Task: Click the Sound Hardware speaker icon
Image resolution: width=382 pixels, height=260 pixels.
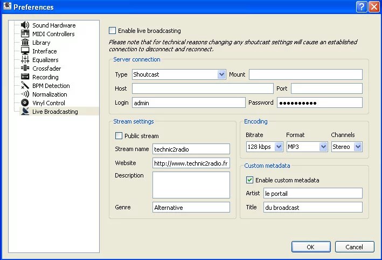Action: pyautogui.click(x=25, y=25)
